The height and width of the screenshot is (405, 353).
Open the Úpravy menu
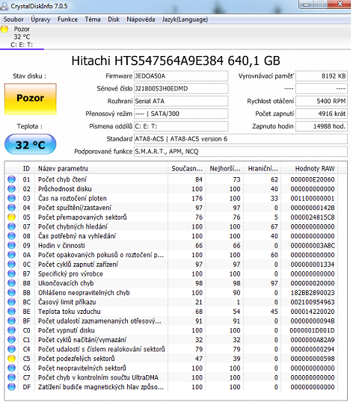tap(40, 19)
